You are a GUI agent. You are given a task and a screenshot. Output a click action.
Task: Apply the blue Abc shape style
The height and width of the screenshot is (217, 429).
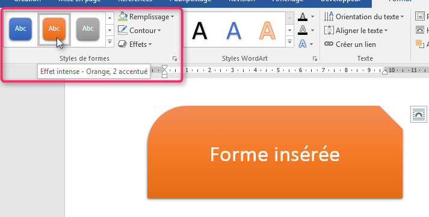click(x=20, y=29)
